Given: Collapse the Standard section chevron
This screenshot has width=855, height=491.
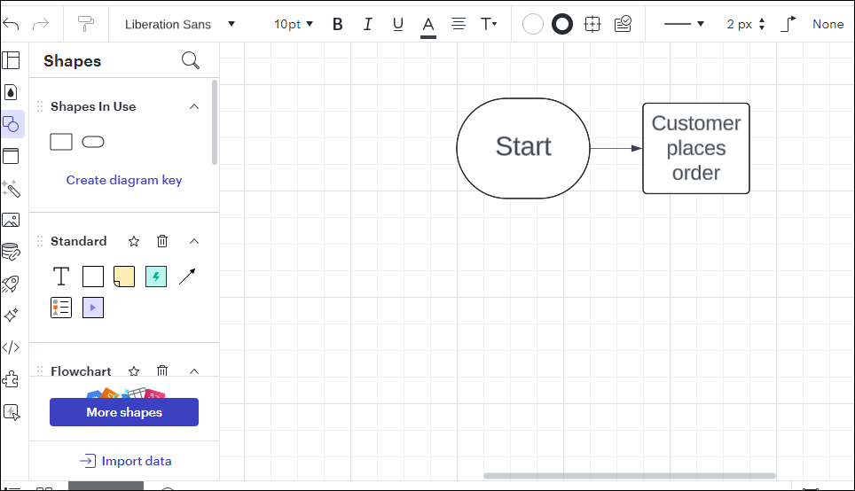Looking at the screenshot, I should coord(194,241).
